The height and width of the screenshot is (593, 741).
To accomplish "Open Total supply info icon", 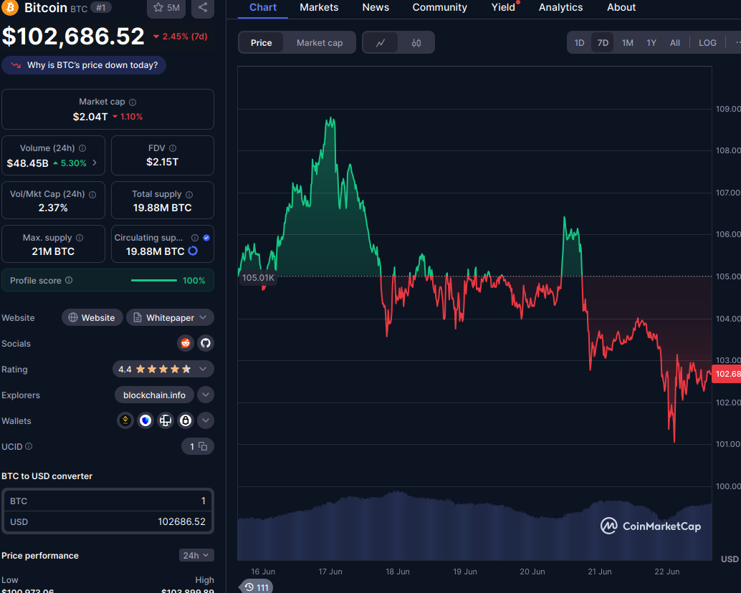I will click(x=189, y=195).
